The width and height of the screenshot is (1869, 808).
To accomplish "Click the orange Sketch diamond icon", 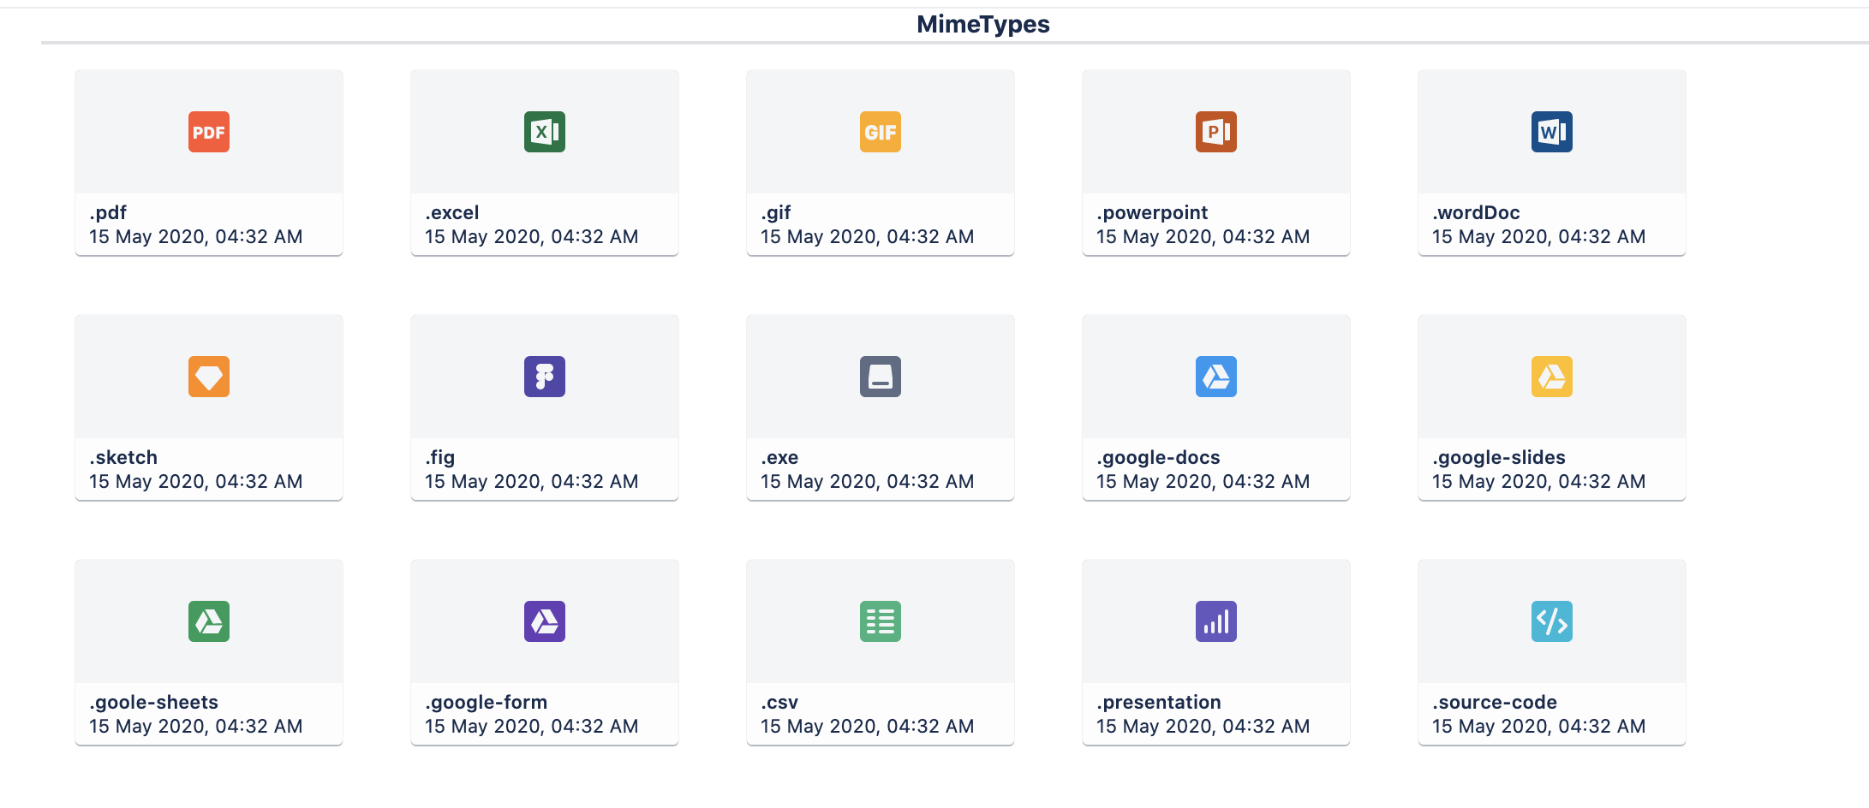I will [209, 377].
